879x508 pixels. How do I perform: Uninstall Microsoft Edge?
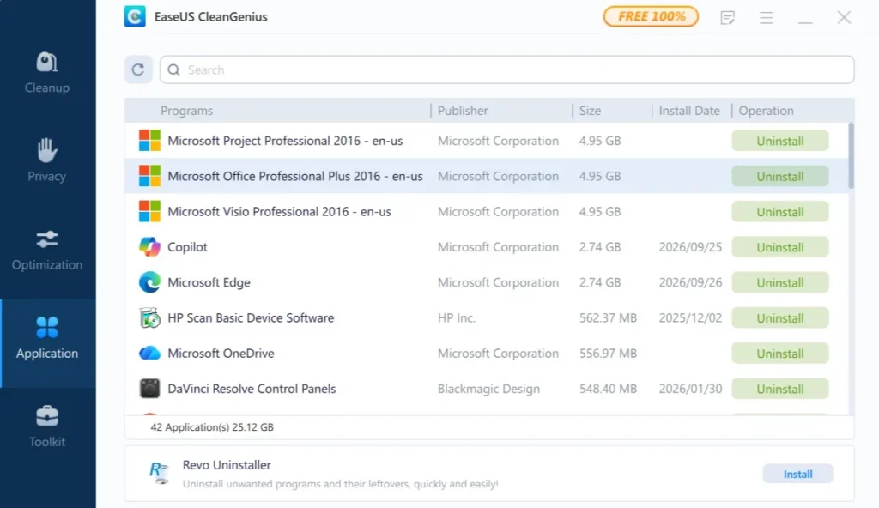[780, 282]
